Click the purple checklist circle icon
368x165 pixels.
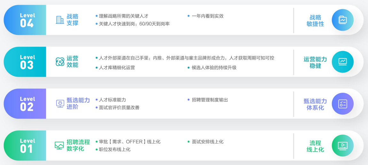pyautogui.click(x=343, y=104)
